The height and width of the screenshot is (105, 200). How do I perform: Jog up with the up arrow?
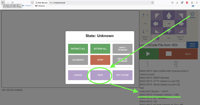click(169, 16)
